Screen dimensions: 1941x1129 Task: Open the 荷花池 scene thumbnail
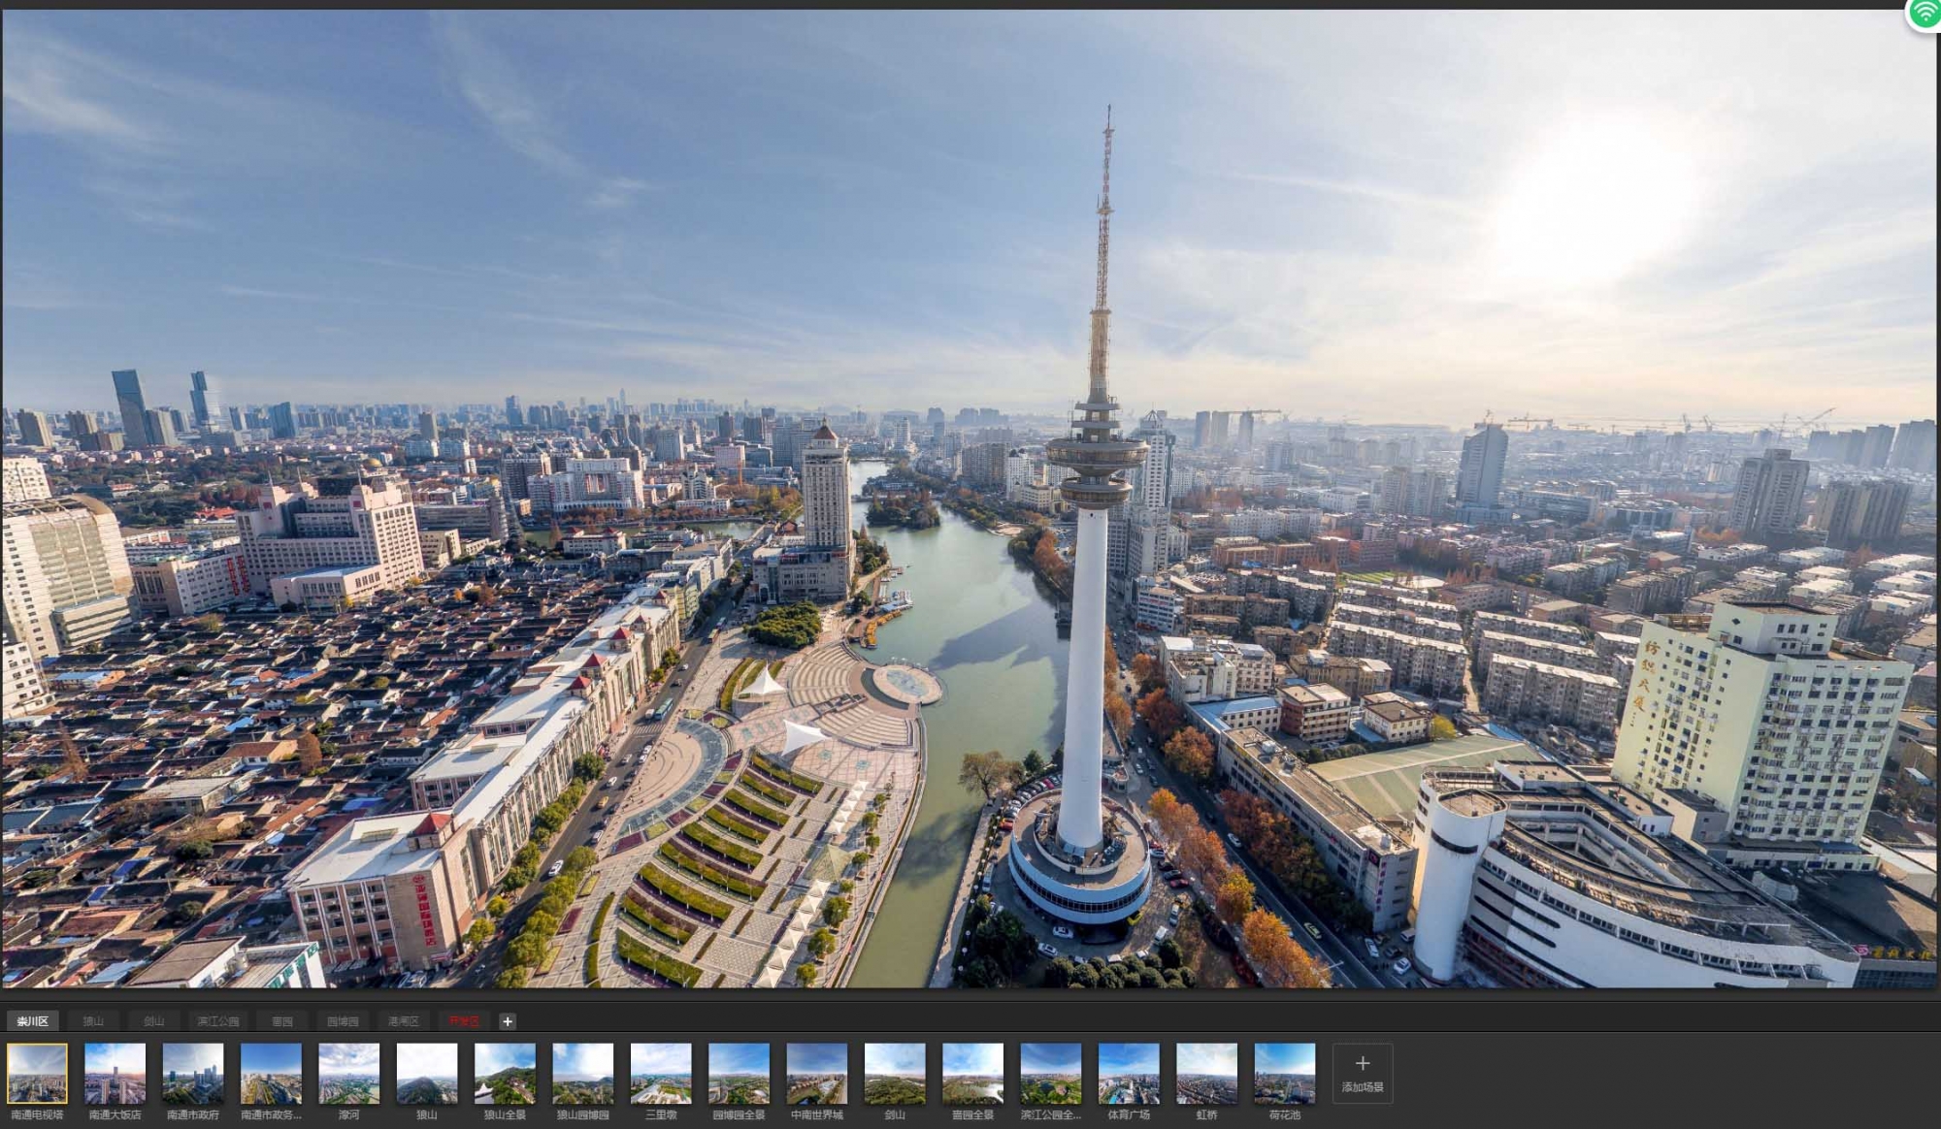click(x=1284, y=1073)
